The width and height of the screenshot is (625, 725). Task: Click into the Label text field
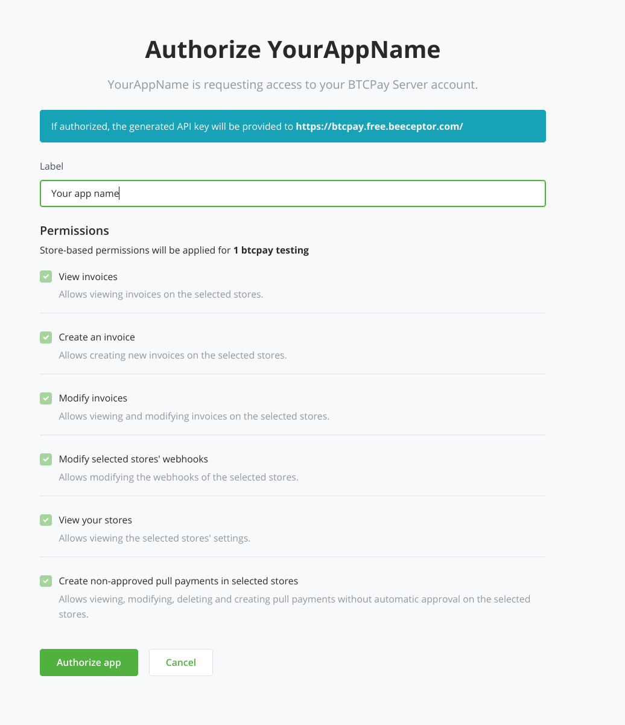click(x=293, y=194)
